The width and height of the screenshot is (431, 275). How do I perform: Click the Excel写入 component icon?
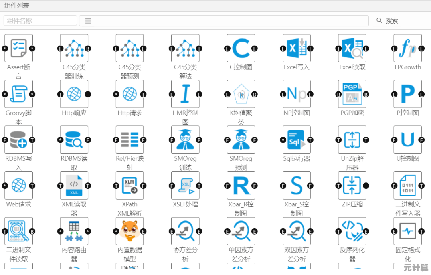pos(297,48)
